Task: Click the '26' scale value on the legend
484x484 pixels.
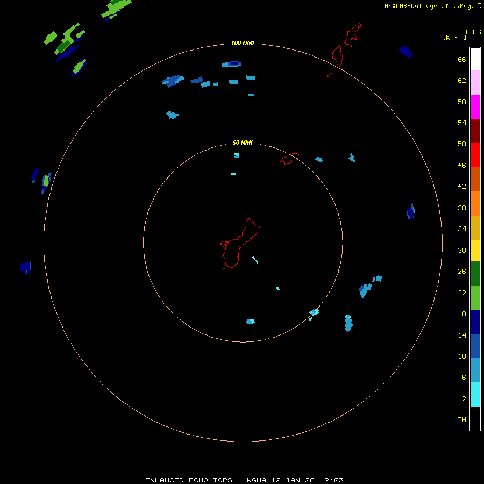Action: click(x=462, y=272)
